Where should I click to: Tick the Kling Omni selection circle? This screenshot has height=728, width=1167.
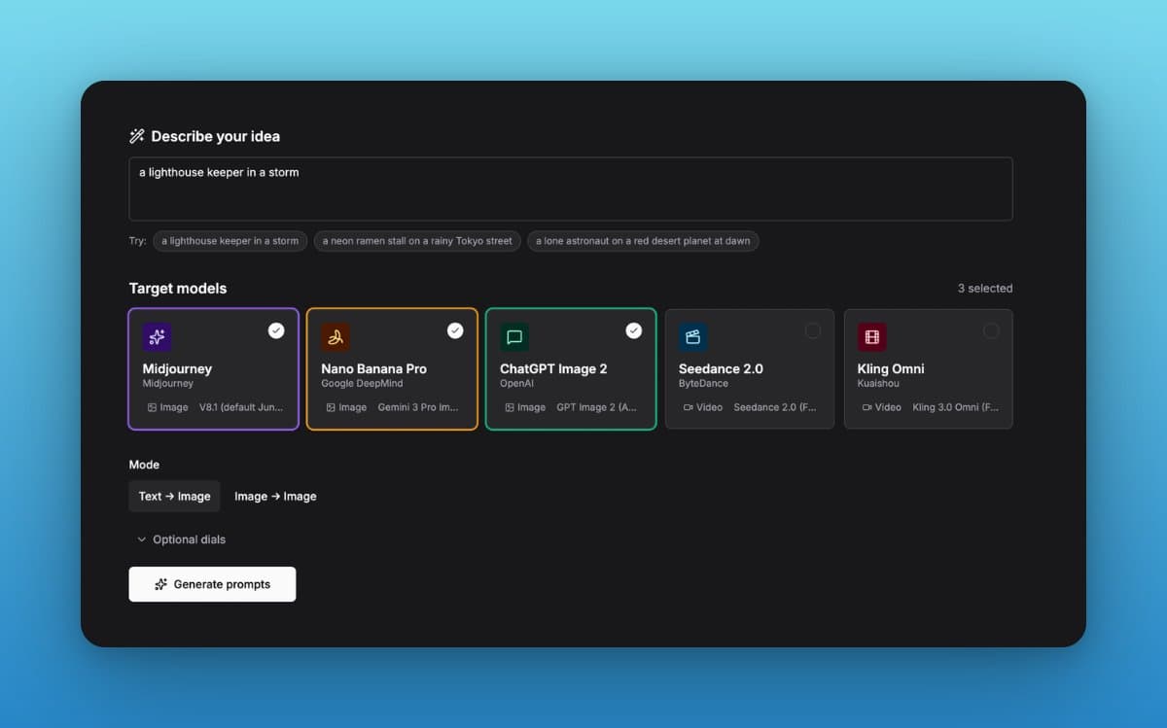click(x=991, y=330)
